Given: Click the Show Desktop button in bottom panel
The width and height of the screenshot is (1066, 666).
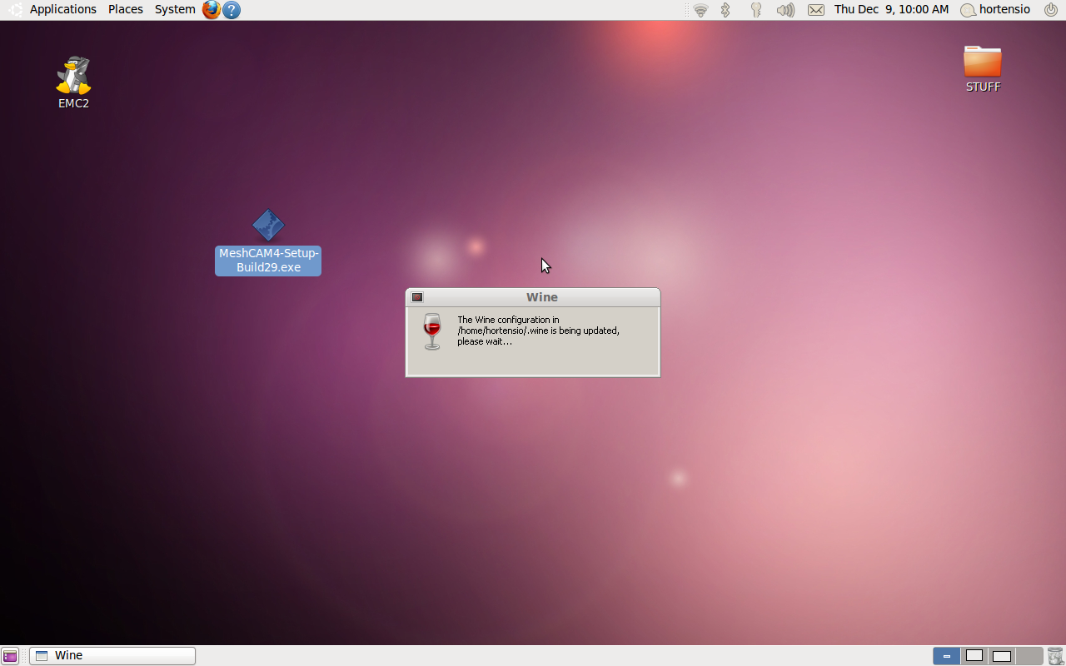Looking at the screenshot, I should click(10, 656).
